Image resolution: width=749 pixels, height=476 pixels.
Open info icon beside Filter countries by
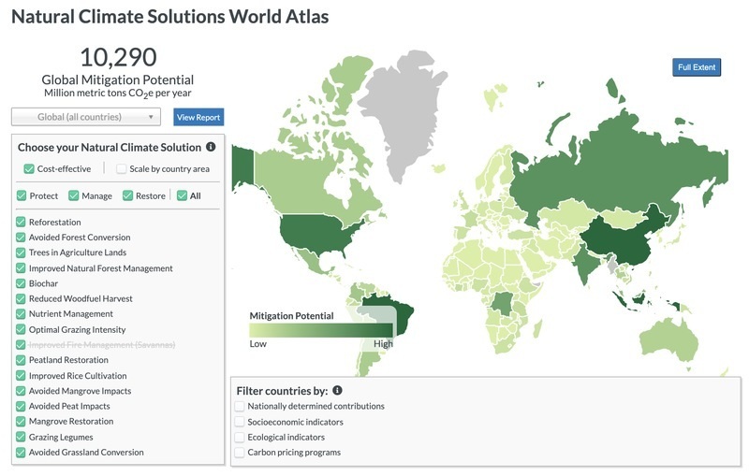[337, 390]
